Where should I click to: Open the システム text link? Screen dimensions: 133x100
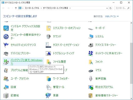(99, 36)
